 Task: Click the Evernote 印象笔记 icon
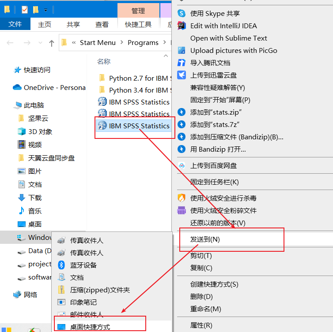61,302
